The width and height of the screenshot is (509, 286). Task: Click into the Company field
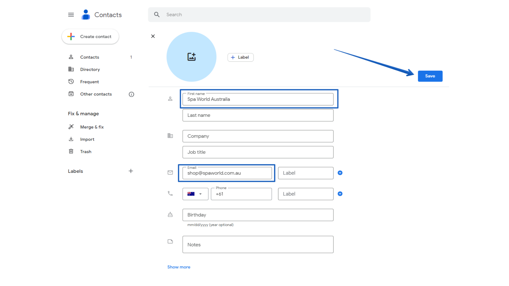[x=258, y=136]
